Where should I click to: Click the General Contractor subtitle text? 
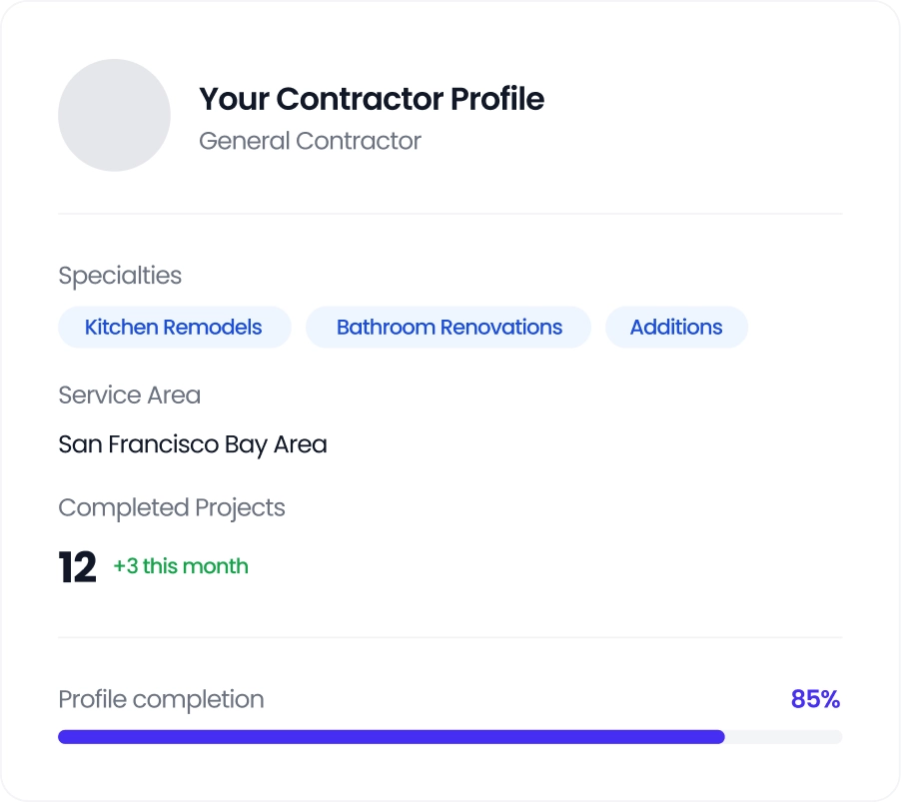[311, 141]
